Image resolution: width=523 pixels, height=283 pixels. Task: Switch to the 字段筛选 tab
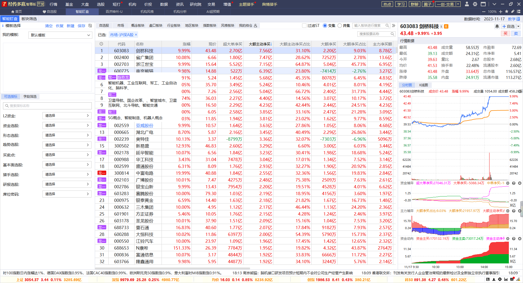(x=30, y=97)
